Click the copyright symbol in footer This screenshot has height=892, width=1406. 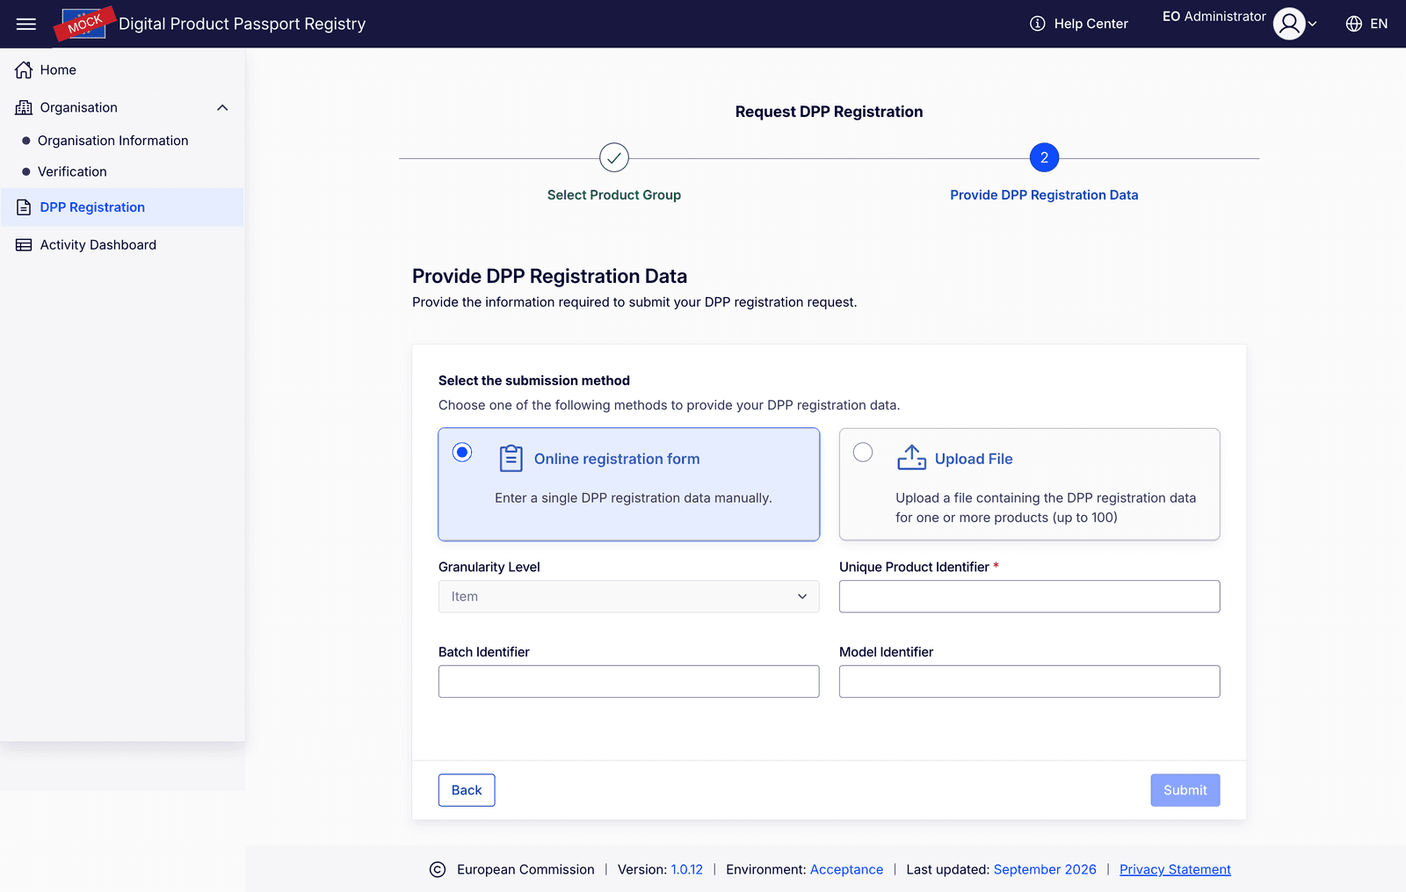pos(438,870)
